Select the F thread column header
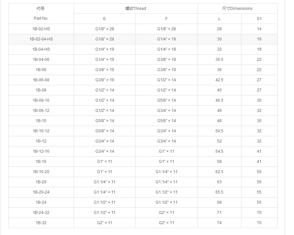This screenshot has width=294, height=235. tap(166, 19)
